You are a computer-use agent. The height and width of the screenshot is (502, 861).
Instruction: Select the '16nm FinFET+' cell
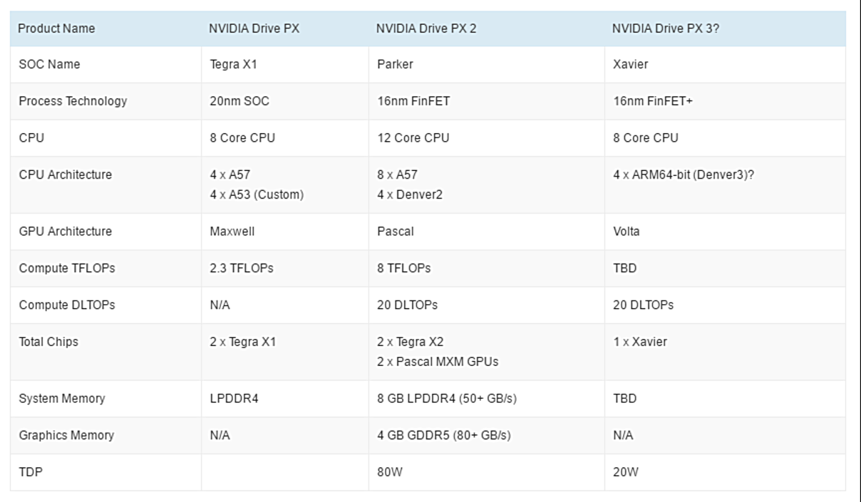[x=653, y=101]
